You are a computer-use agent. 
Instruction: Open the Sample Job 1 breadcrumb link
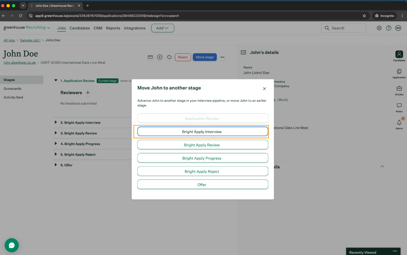click(30, 40)
